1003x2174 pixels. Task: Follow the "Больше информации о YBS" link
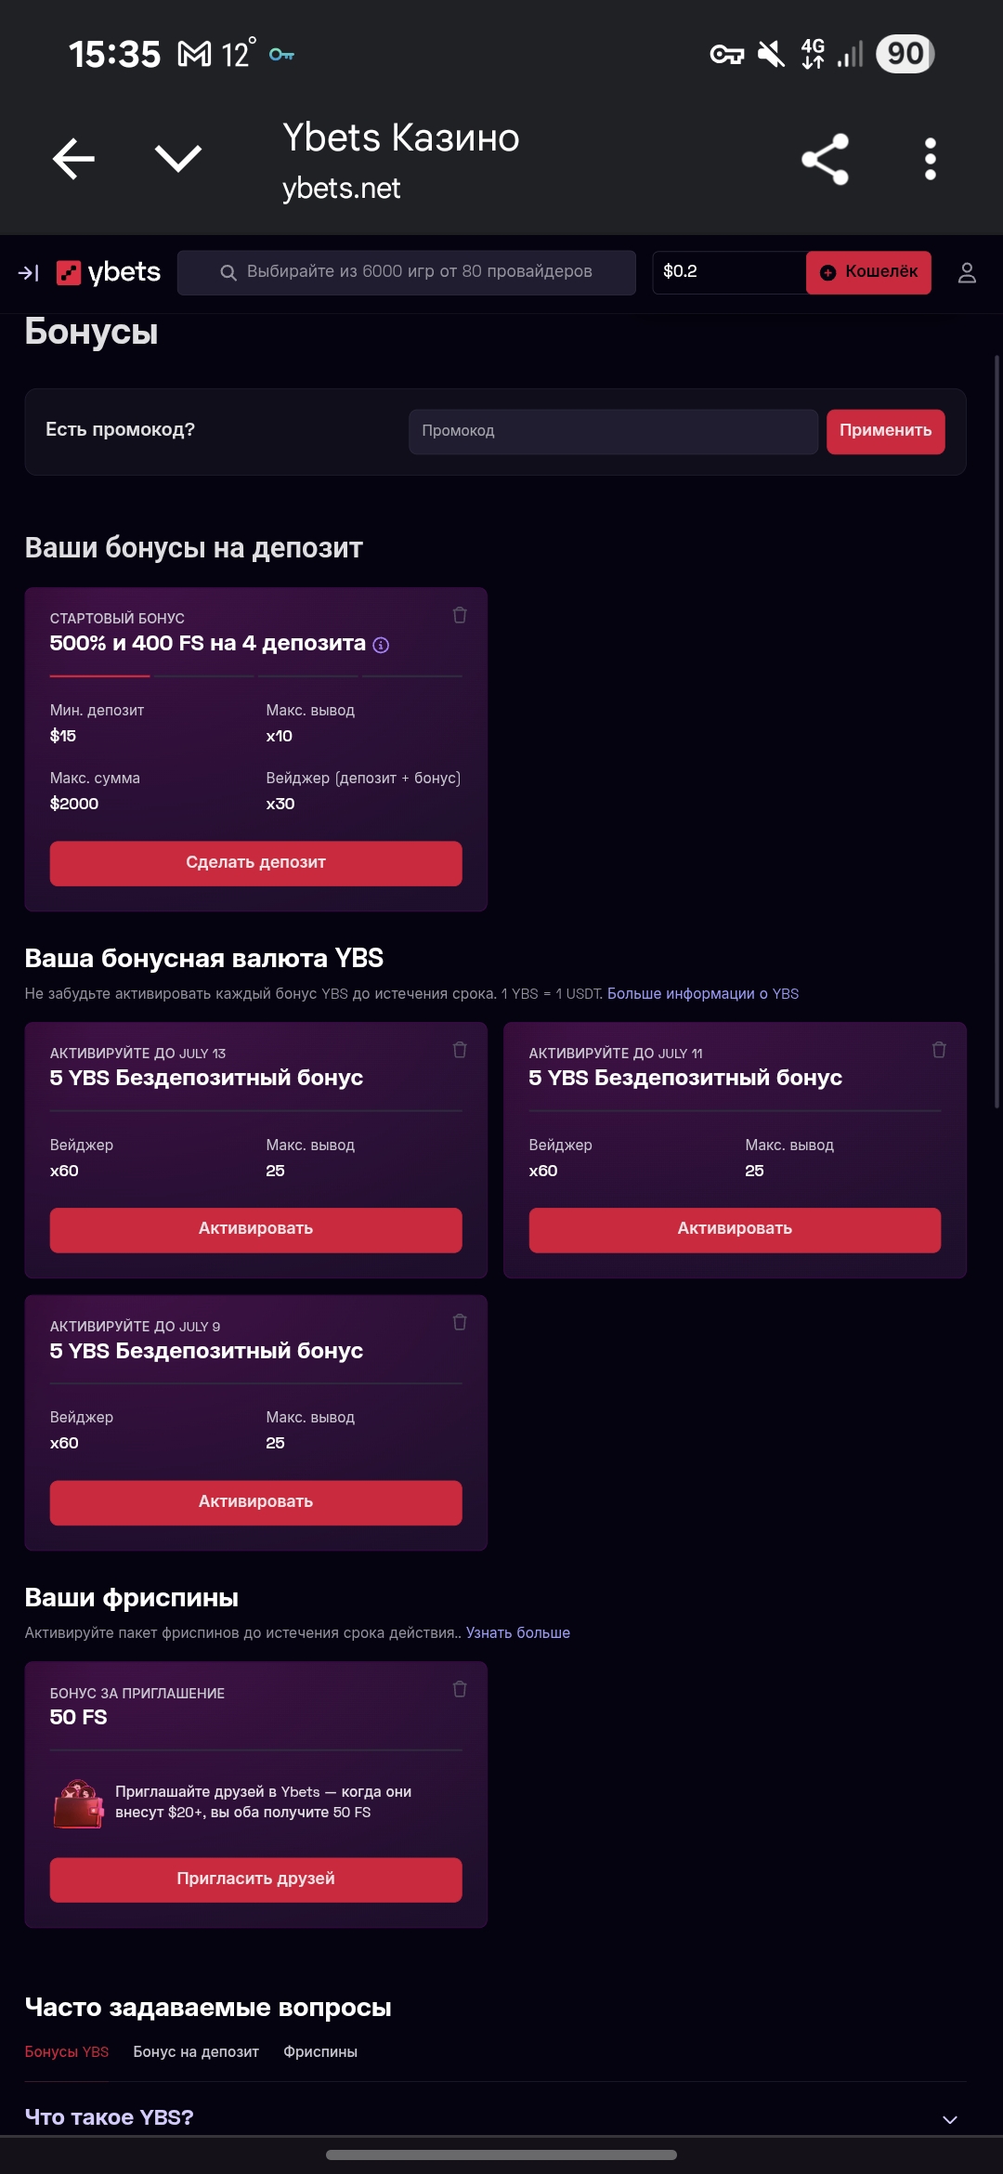pos(703,993)
